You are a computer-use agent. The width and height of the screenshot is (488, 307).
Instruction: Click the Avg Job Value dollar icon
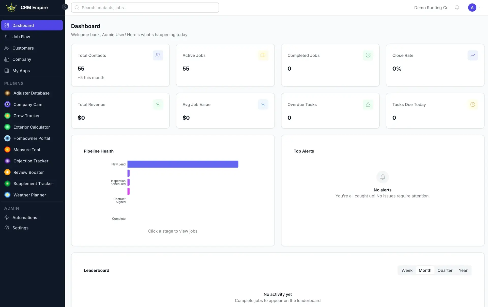(263, 104)
